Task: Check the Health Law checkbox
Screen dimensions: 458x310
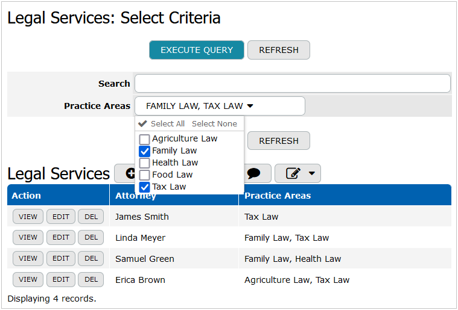Action: pos(144,163)
